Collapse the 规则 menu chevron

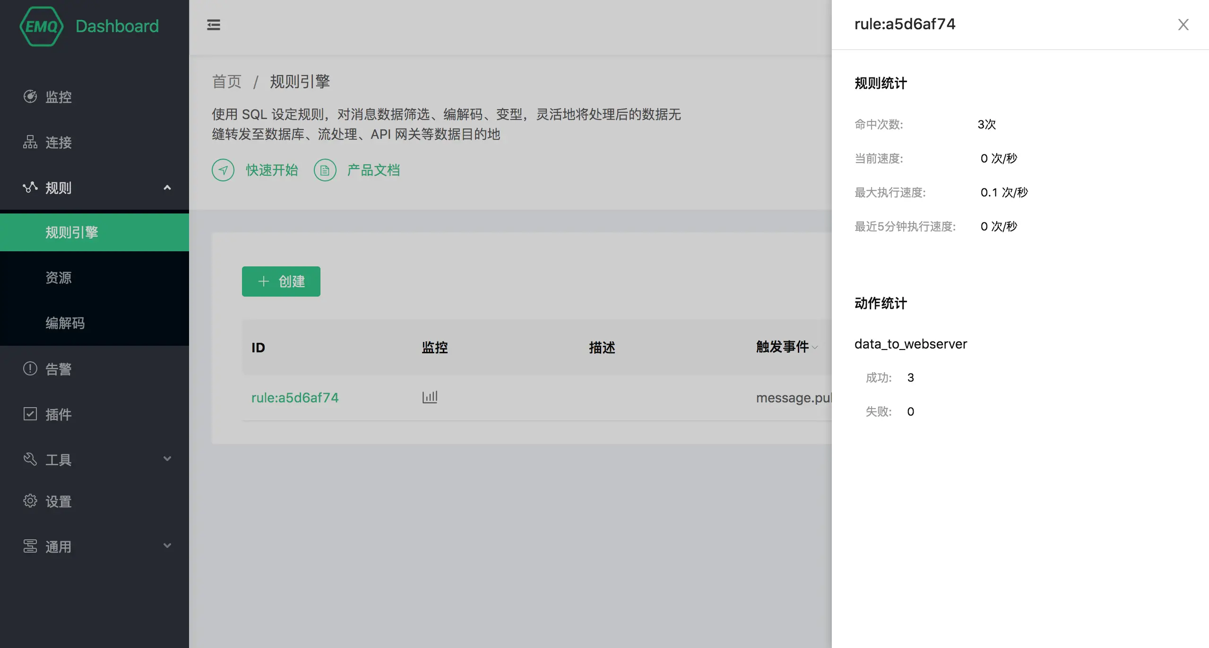click(167, 188)
